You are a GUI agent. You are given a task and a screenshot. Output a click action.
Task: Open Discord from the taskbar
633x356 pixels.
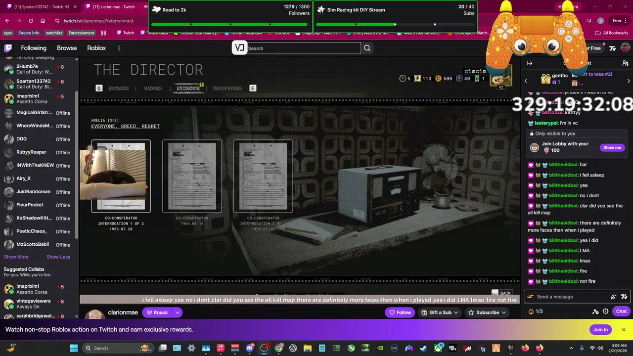pyautogui.click(x=249, y=348)
